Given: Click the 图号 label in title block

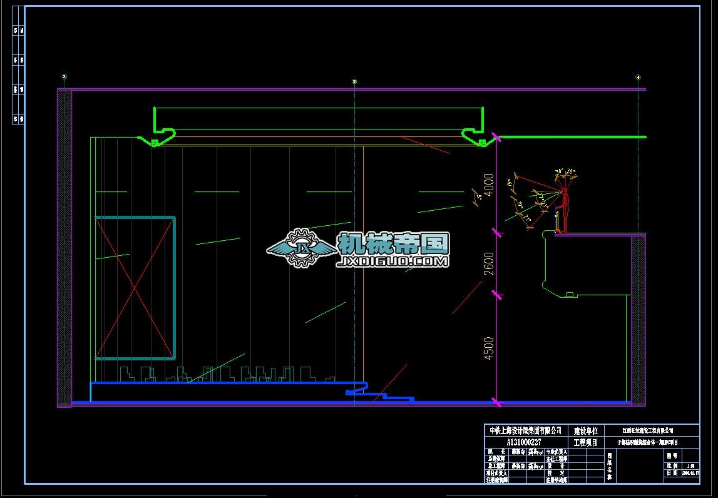Looking at the screenshot, I should pyautogui.click(x=672, y=455).
